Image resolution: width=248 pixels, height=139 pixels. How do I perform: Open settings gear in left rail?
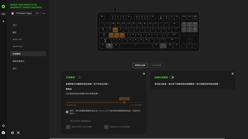pyautogui.click(x=3, y=126)
